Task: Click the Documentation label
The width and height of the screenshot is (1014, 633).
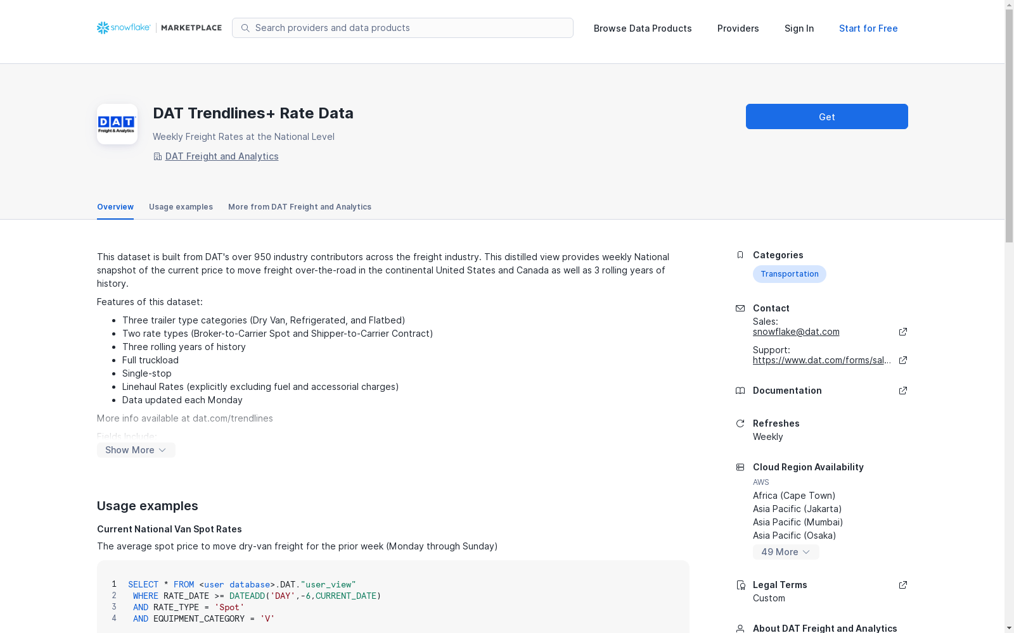Action: coord(787,391)
